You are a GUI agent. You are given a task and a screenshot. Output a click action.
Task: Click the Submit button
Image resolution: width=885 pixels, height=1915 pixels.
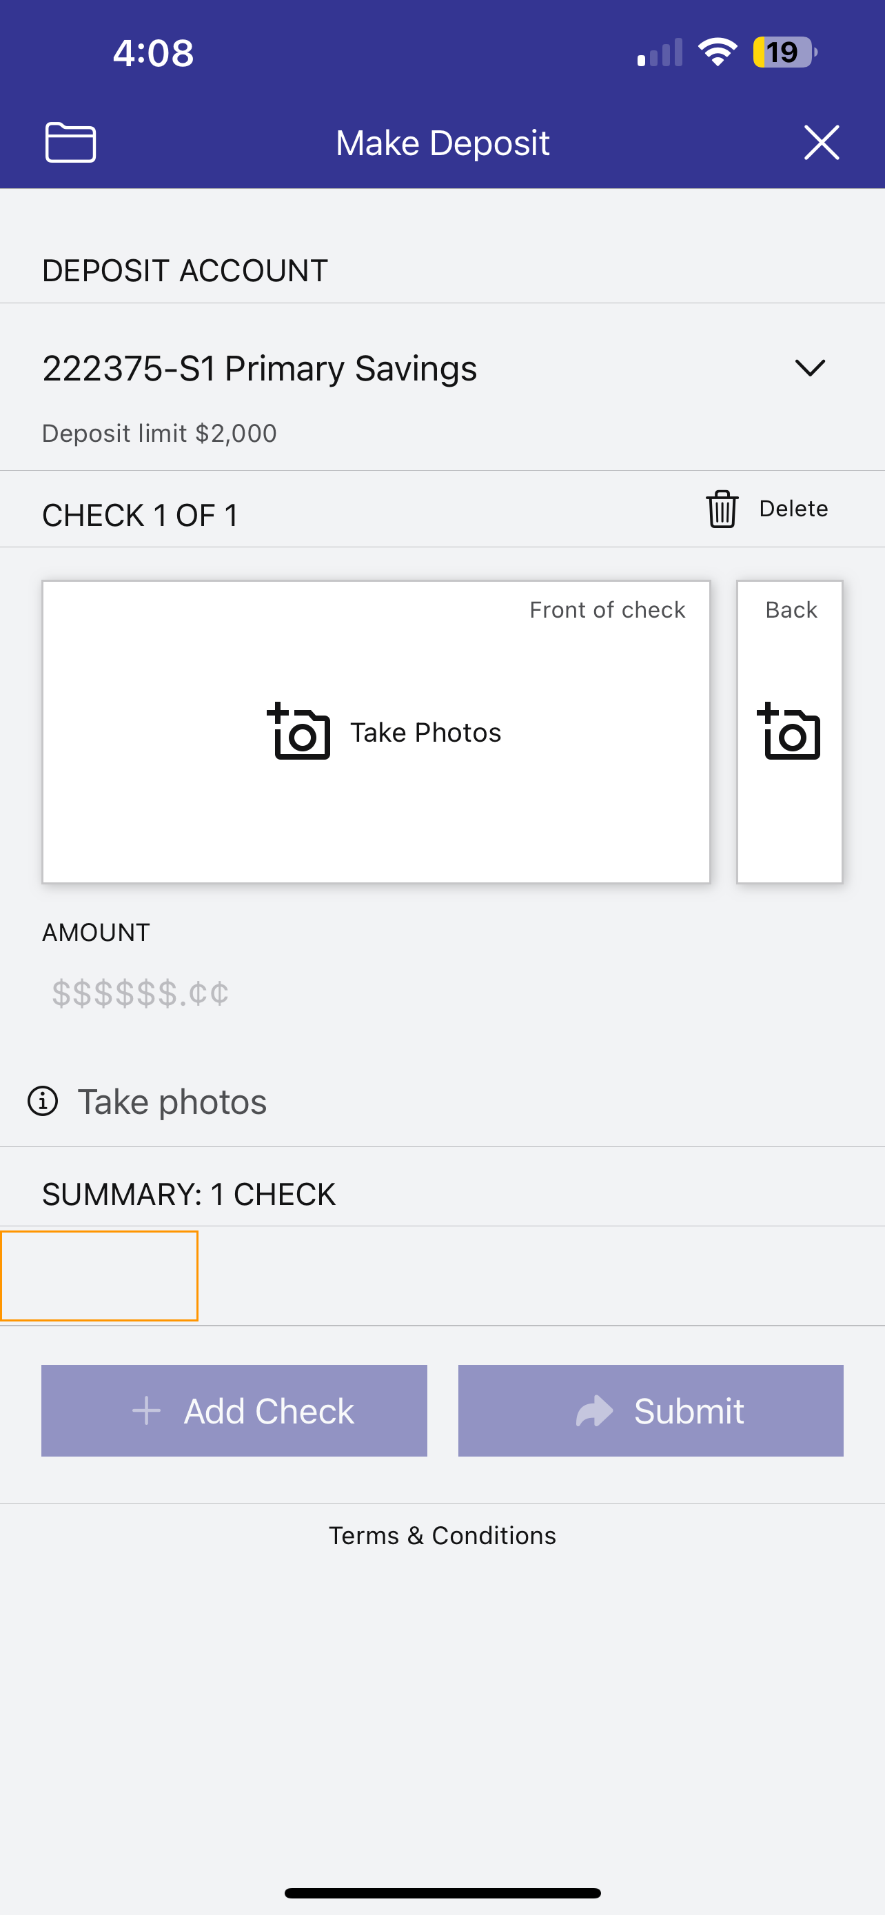(651, 1410)
